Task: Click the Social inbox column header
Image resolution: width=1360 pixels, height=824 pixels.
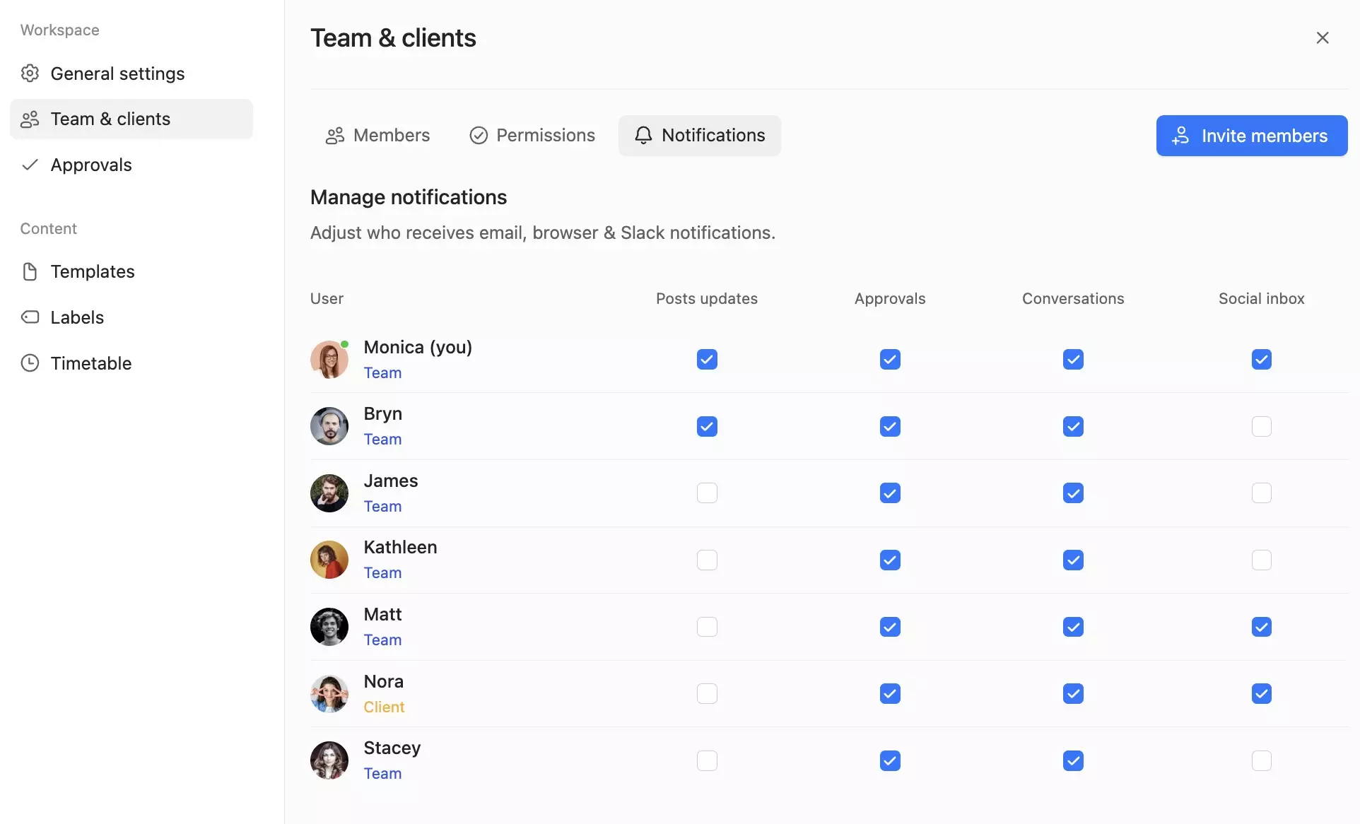Action: tap(1262, 298)
